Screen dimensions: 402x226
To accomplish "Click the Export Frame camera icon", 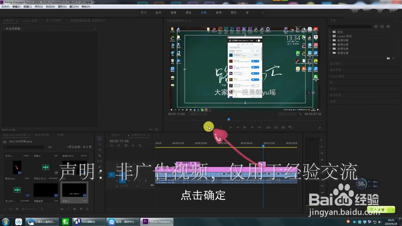I will pyautogui.click(x=283, y=127).
